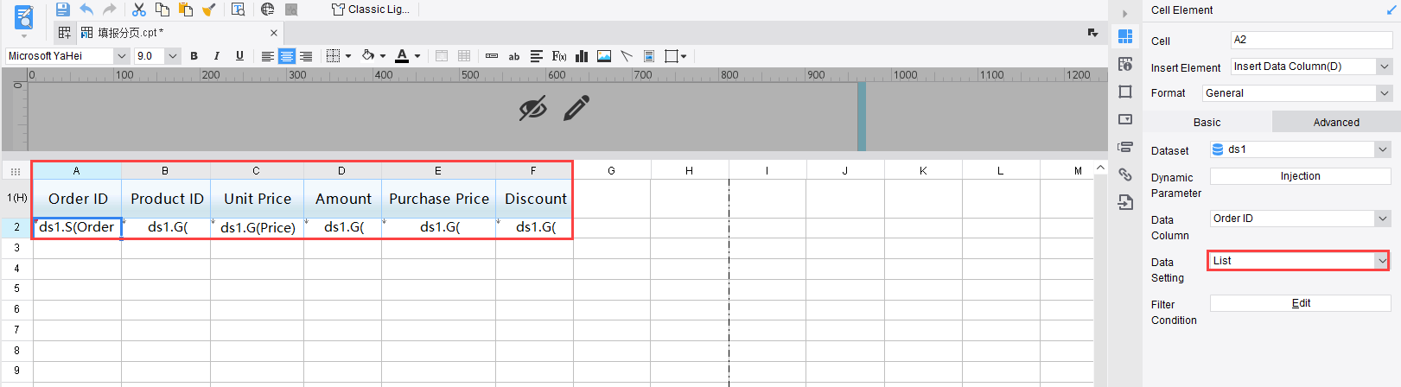The image size is (1401, 387).
Task: Select row header 3
Action: pos(16,248)
